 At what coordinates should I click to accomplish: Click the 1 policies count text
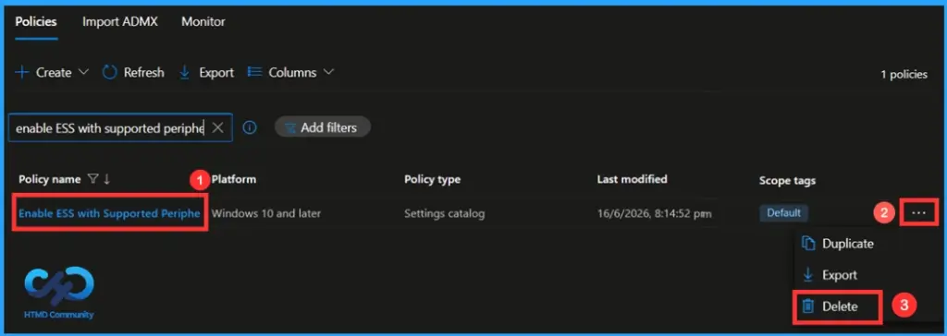(x=904, y=75)
